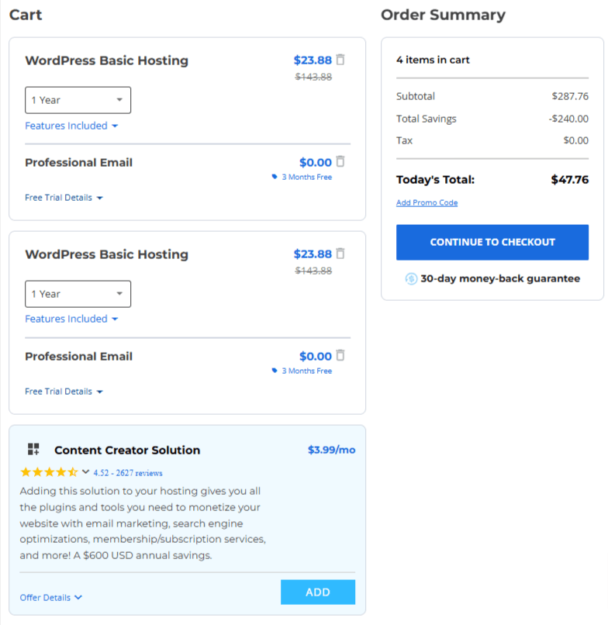Click the 30-day money-back guarantee dollar icon

click(x=411, y=278)
